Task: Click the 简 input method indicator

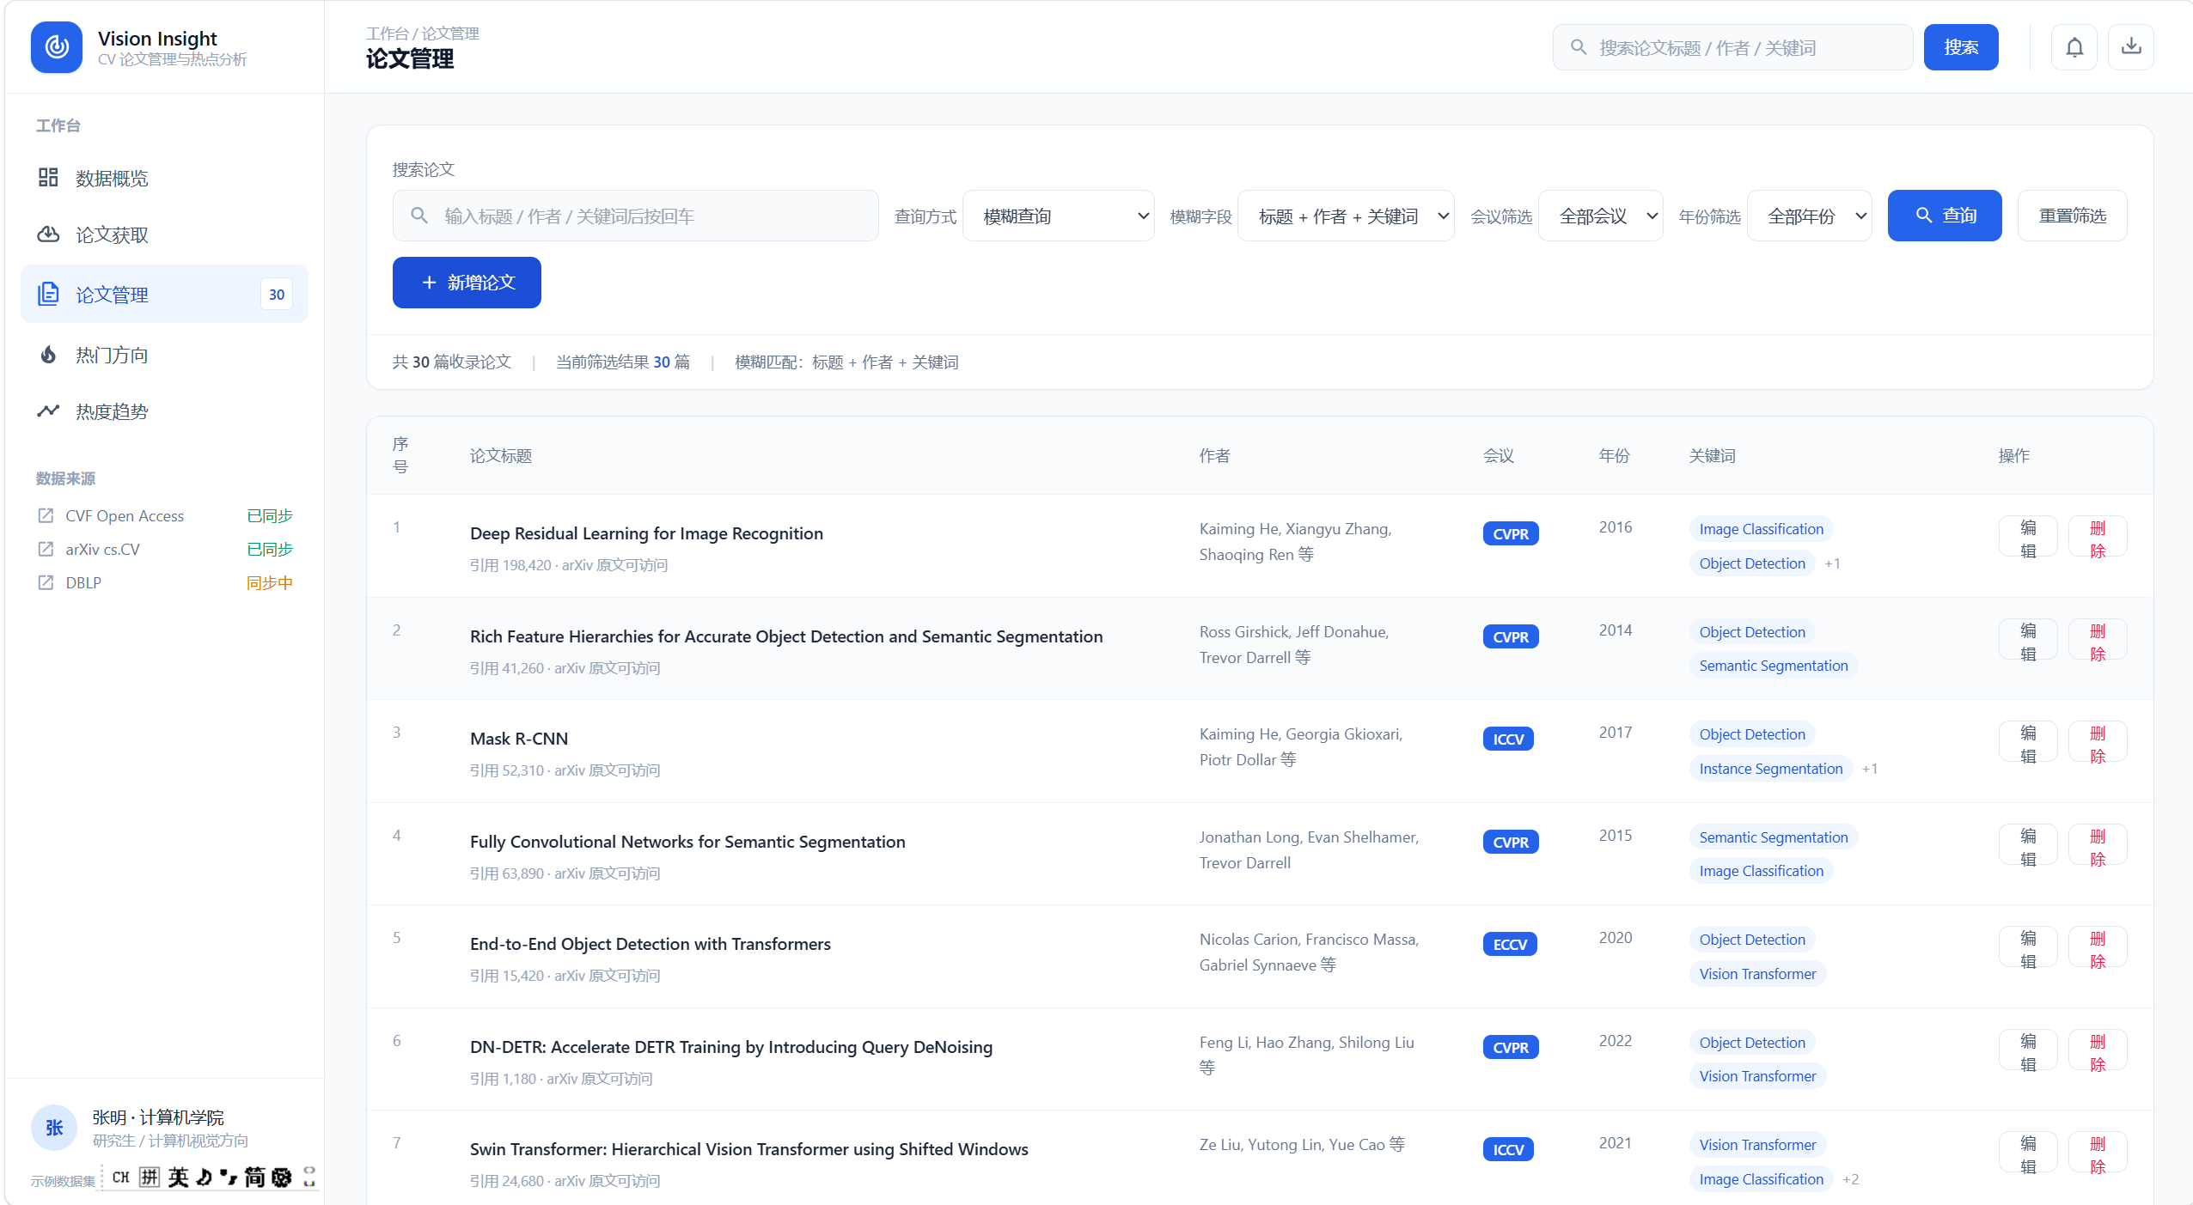Action: 254,1177
